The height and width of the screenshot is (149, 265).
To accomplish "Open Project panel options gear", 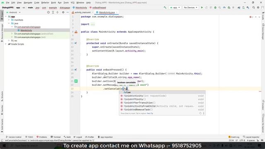I will 63,12.
